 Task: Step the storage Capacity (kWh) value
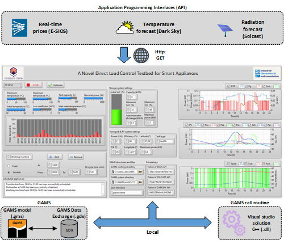click(128, 97)
